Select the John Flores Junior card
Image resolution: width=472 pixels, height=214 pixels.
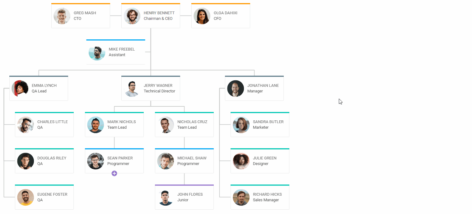tap(184, 197)
